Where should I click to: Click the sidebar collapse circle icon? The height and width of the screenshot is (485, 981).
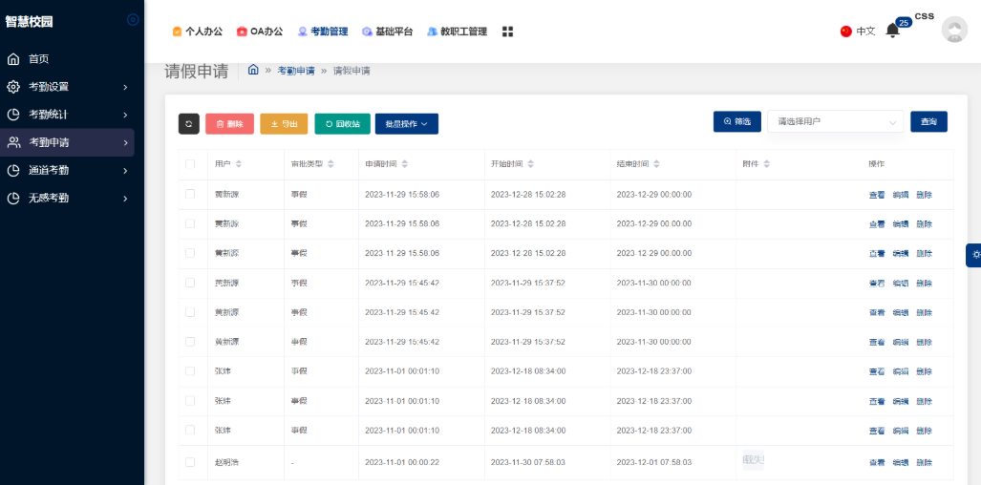(x=133, y=20)
